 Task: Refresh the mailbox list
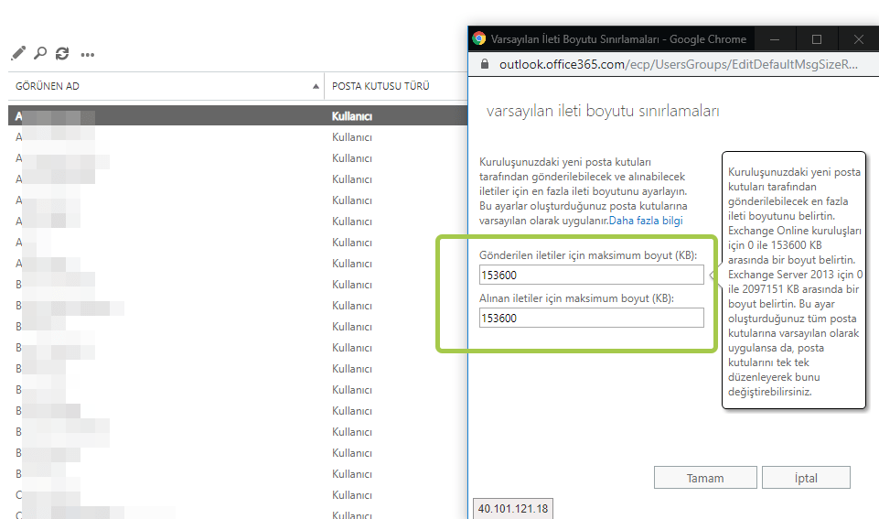coord(62,53)
